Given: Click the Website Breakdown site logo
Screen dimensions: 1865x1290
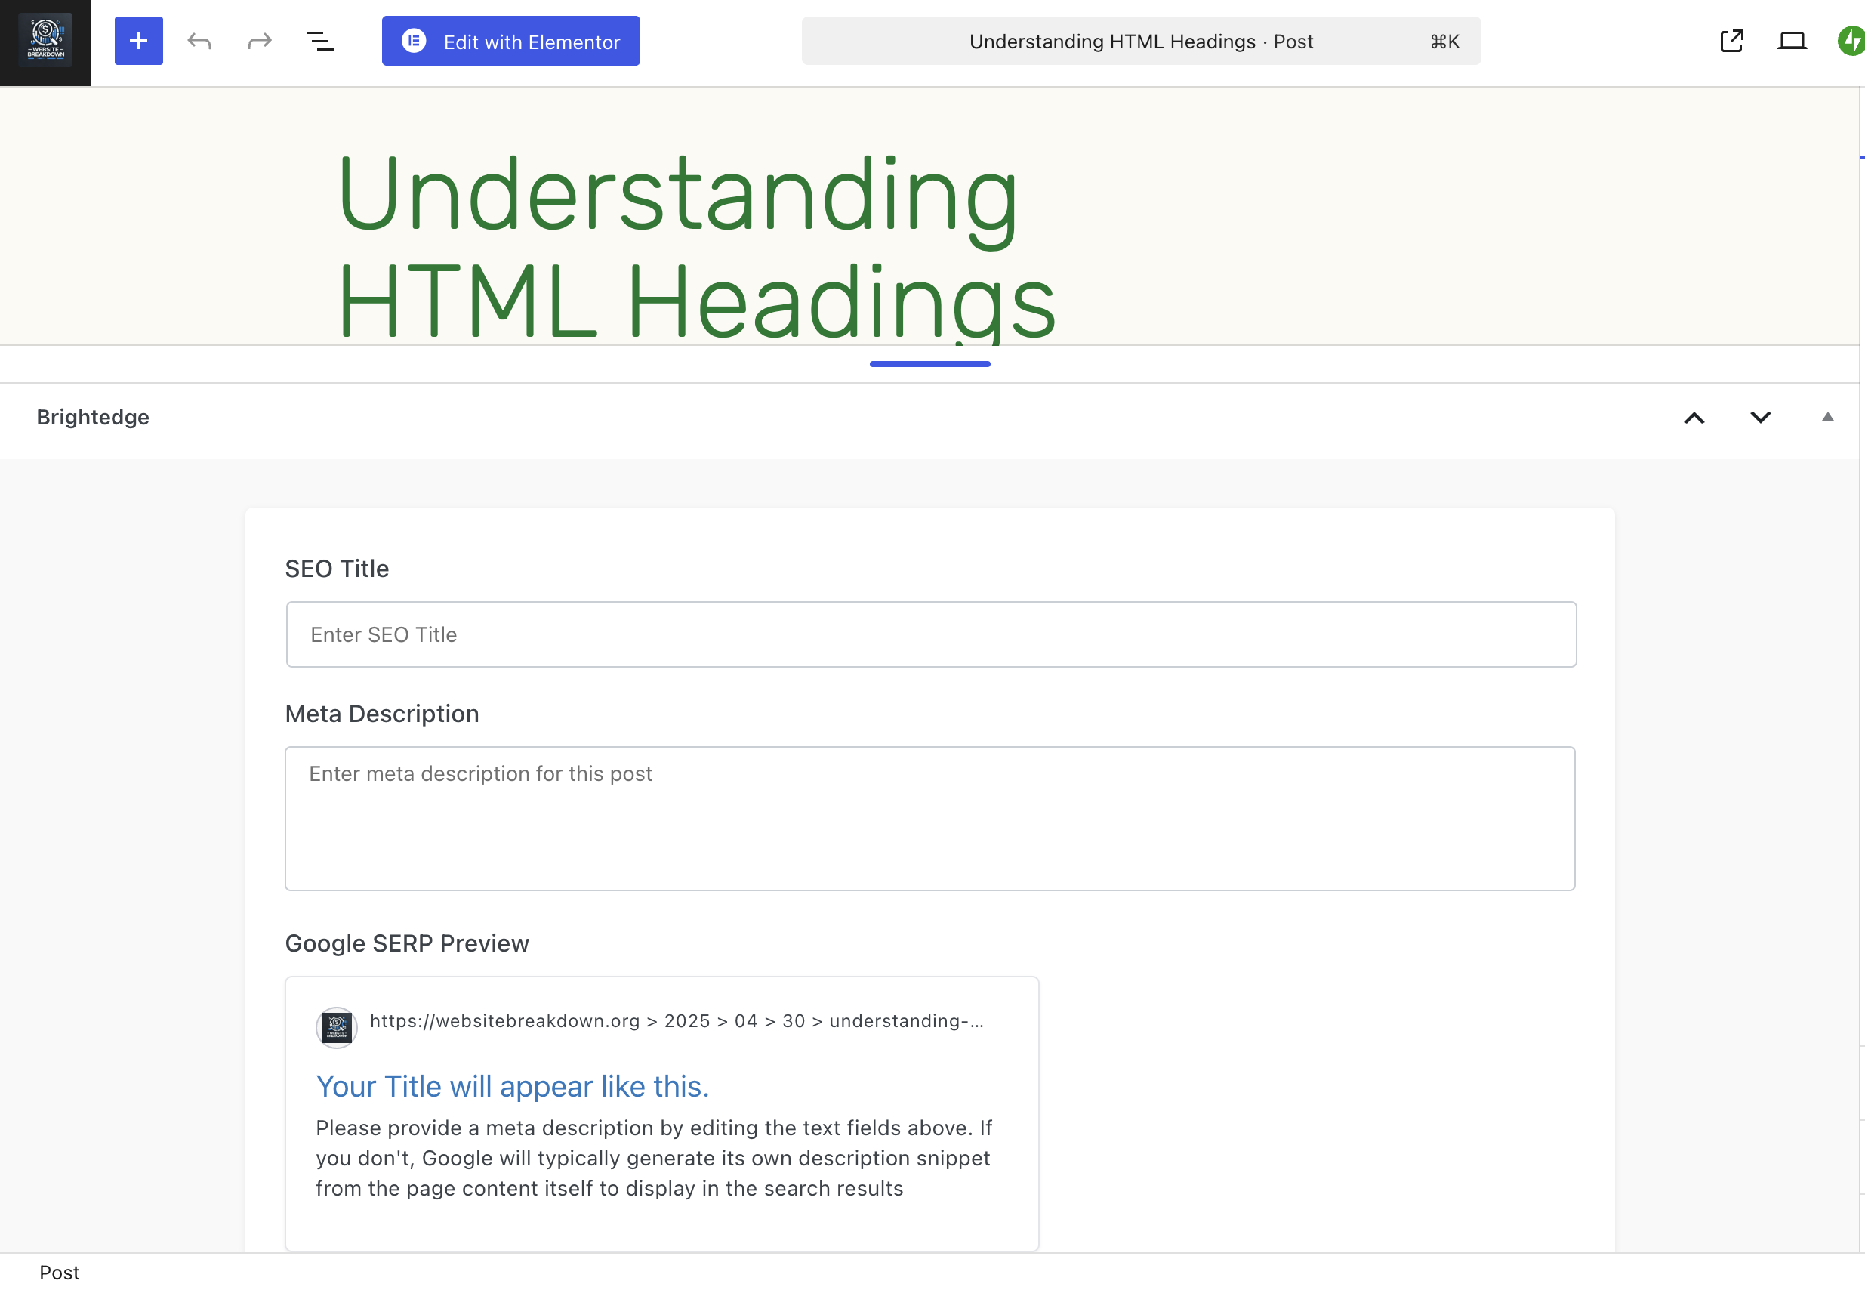Looking at the screenshot, I should pos(45,39).
